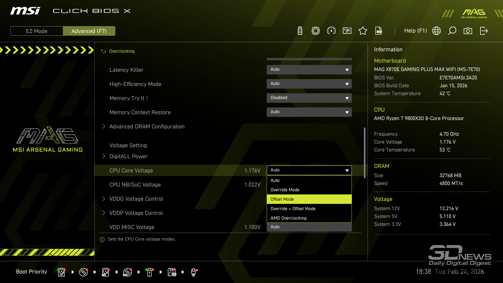Open the M-Flash USB update icon

[300, 31]
